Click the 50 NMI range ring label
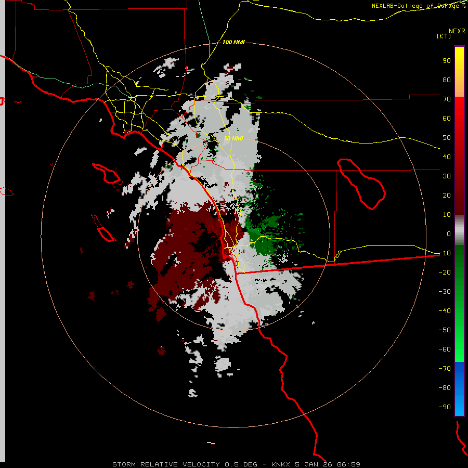This screenshot has height=468, width=468. tap(233, 138)
